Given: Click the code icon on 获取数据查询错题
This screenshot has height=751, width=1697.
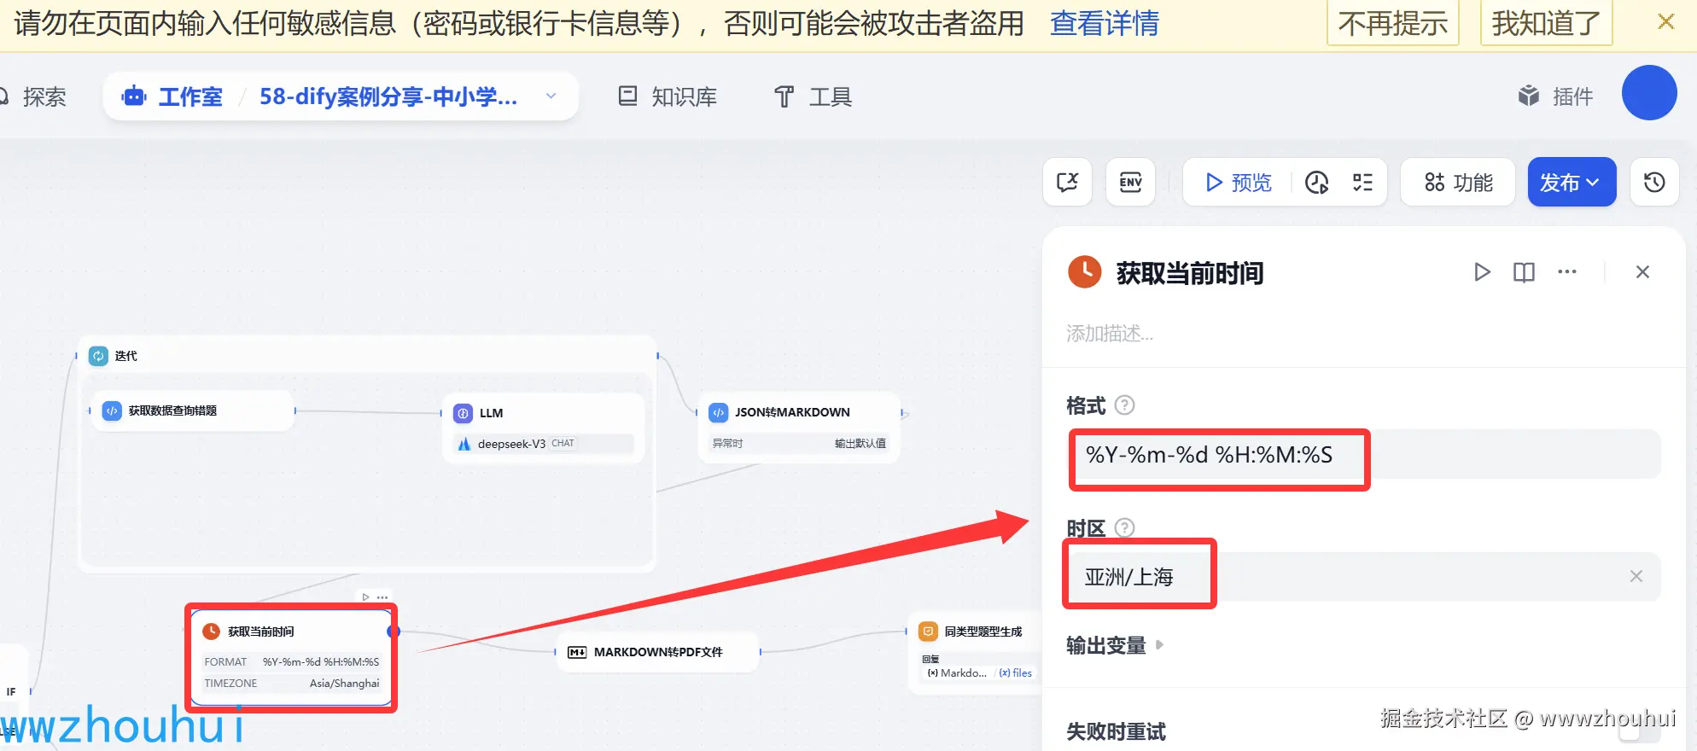Looking at the screenshot, I should 112,410.
